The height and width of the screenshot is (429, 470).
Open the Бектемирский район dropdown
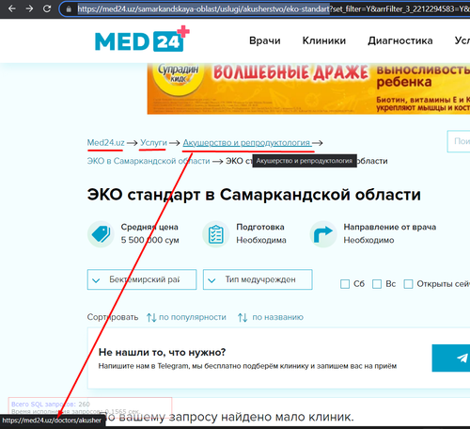142,279
